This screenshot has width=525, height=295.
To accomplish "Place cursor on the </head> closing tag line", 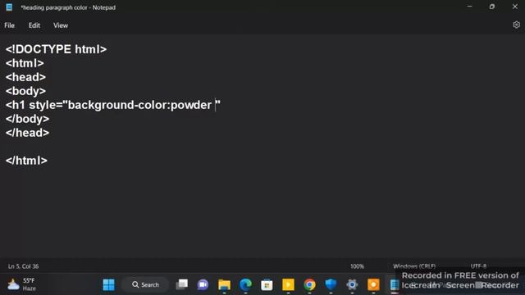I will 27,133.
